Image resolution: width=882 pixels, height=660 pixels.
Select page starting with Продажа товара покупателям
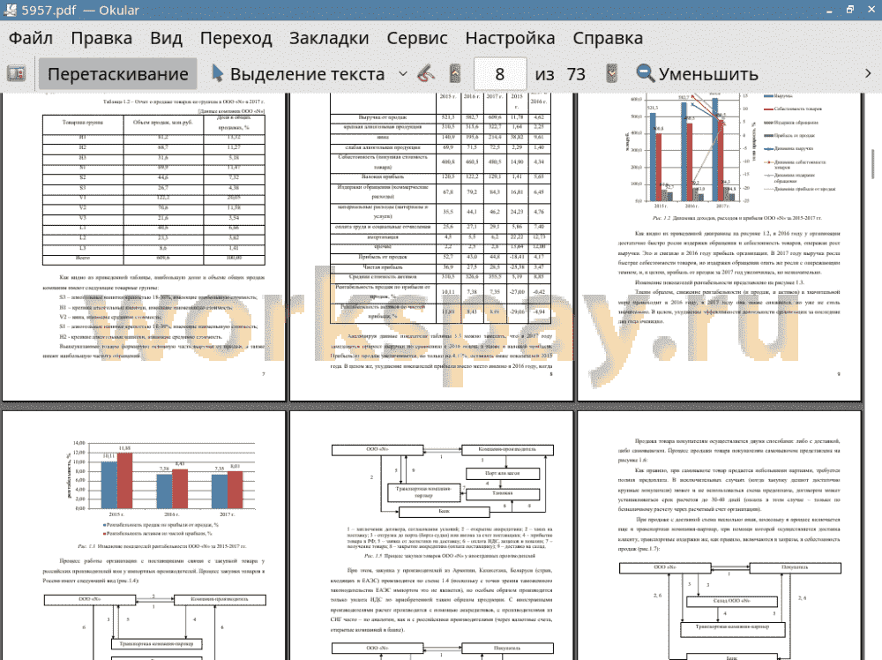click(x=720, y=535)
